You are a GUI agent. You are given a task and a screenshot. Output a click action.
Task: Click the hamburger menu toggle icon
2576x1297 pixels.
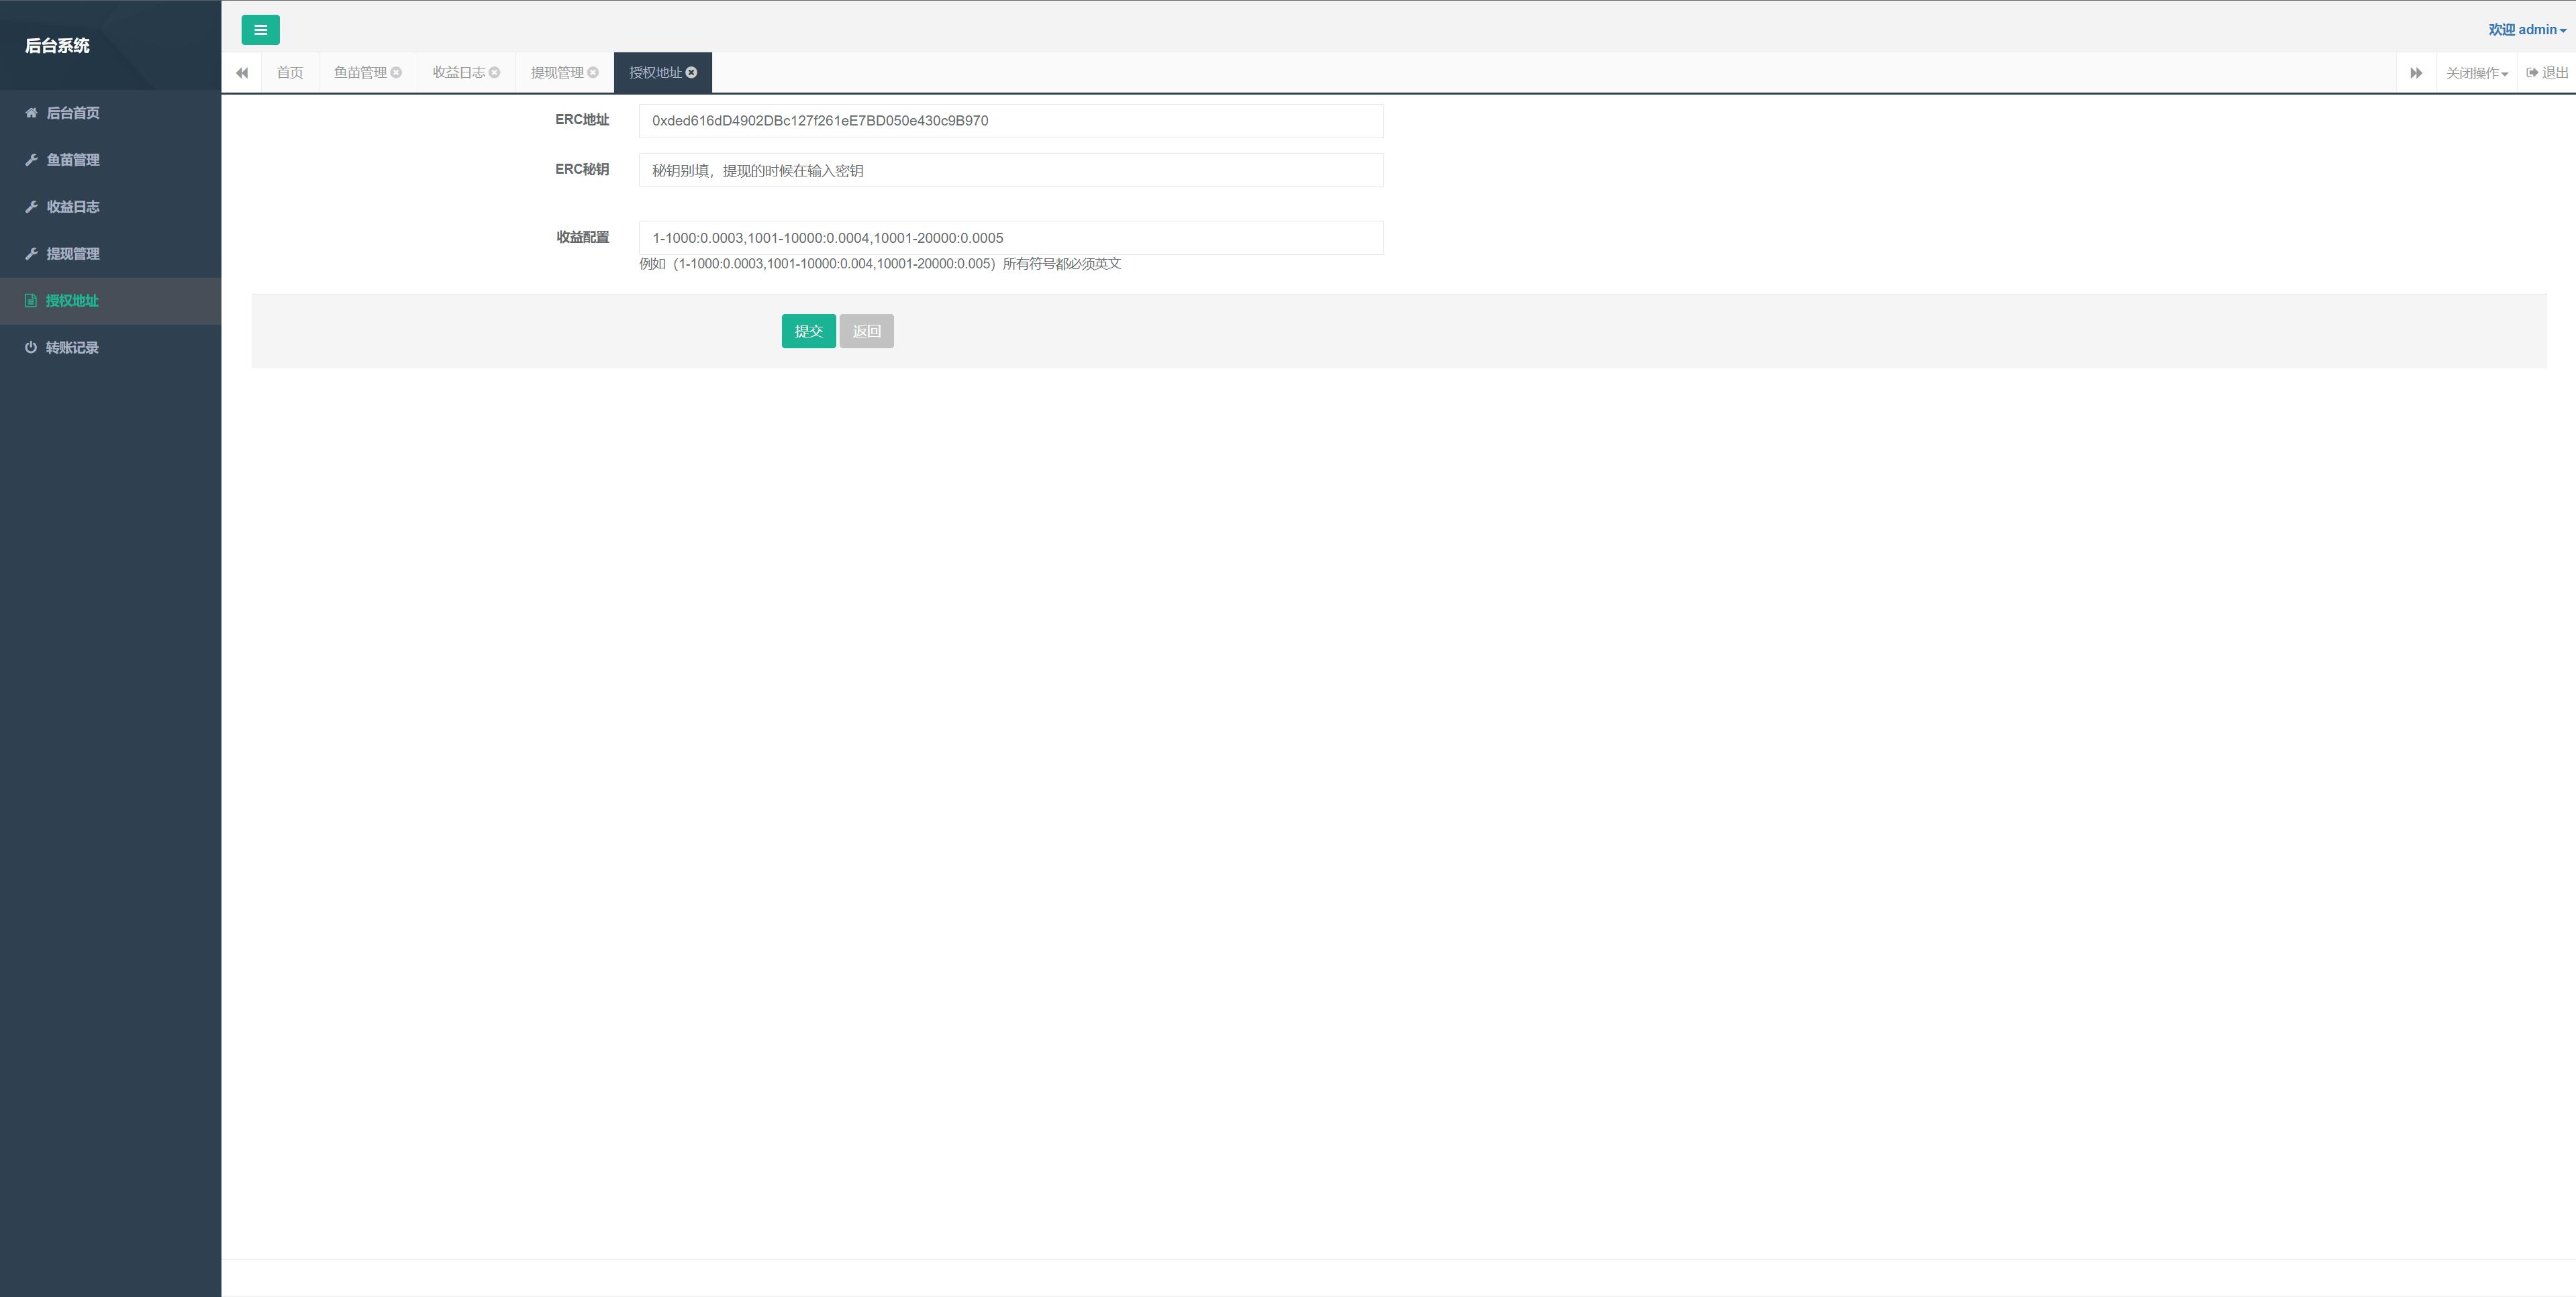(260, 28)
